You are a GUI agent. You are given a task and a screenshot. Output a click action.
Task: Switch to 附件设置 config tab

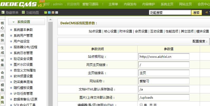126,31
